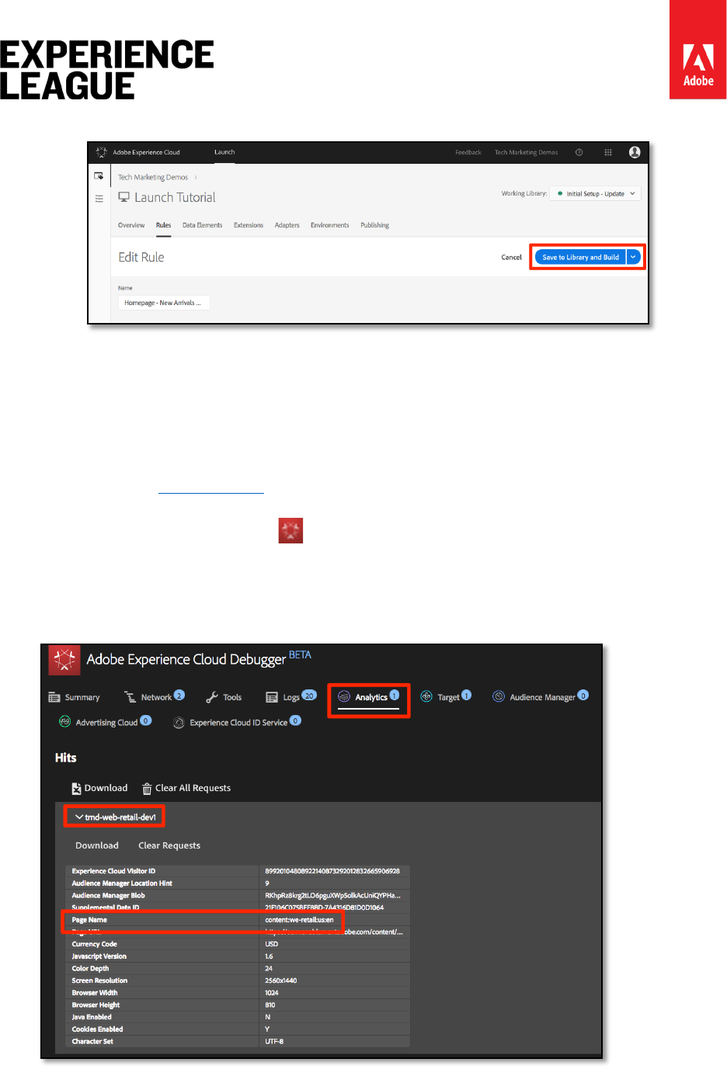The width and height of the screenshot is (727, 1069).
Task: Click the Advertising Cloud icon
Action: [65, 722]
